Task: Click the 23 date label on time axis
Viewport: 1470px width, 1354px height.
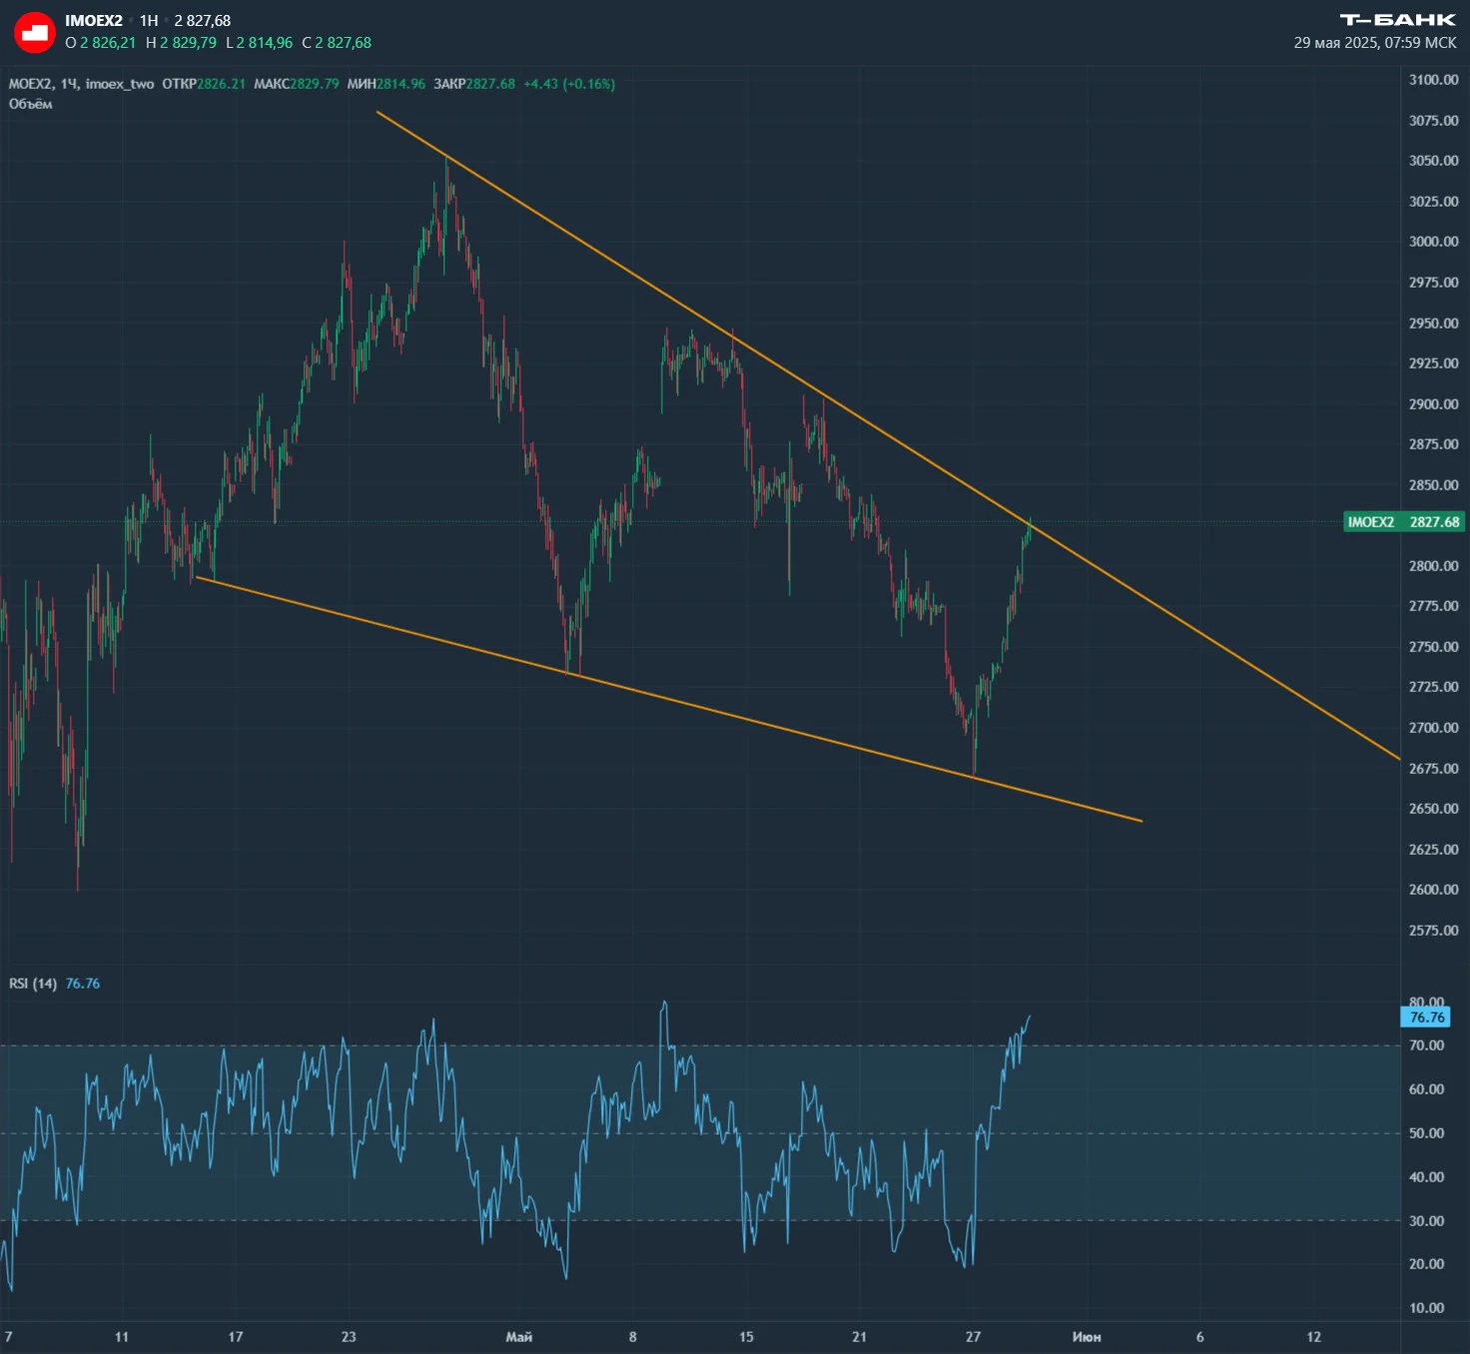Action: tap(349, 1337)
